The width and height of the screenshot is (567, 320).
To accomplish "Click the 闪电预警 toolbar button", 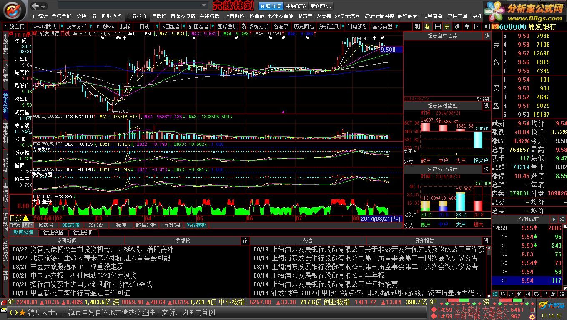I will (358, 26).
